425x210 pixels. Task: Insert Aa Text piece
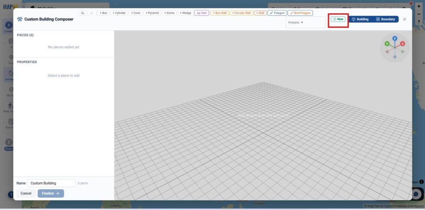coord(202,13)
